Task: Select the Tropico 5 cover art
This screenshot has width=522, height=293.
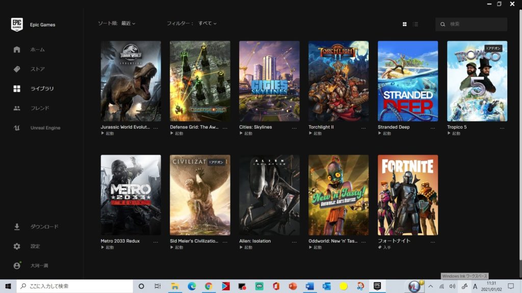Action: [477, 81]
